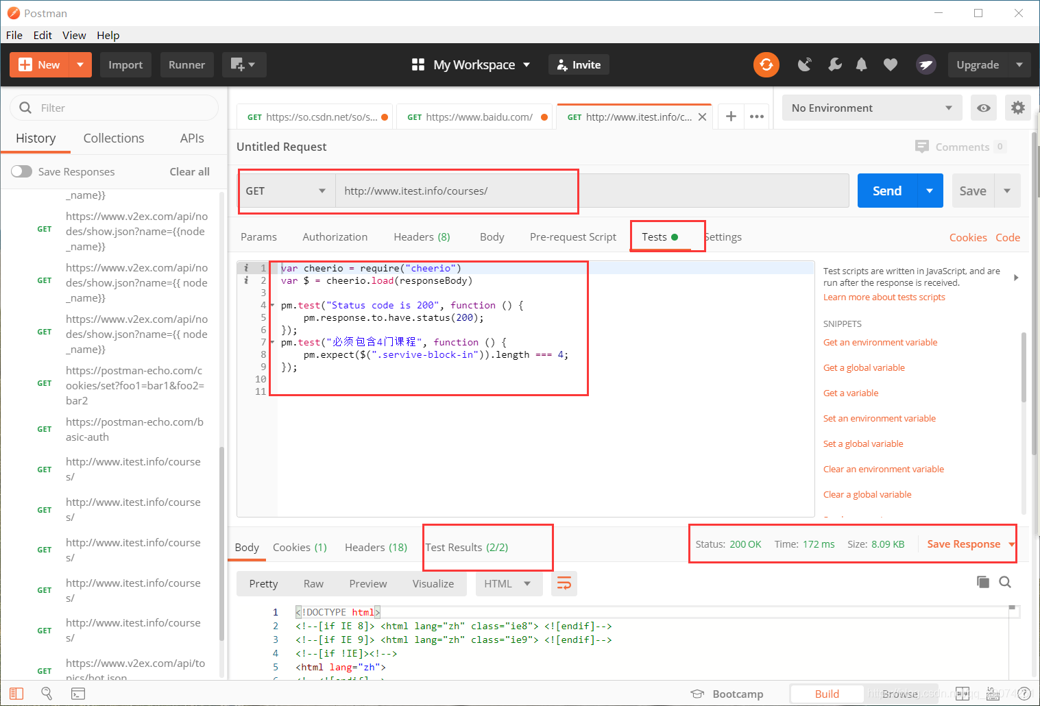The width and height of the screenshot is (1040, 706).
Task: Open Pre-request Script tab
Action: [x=573, y=236]
